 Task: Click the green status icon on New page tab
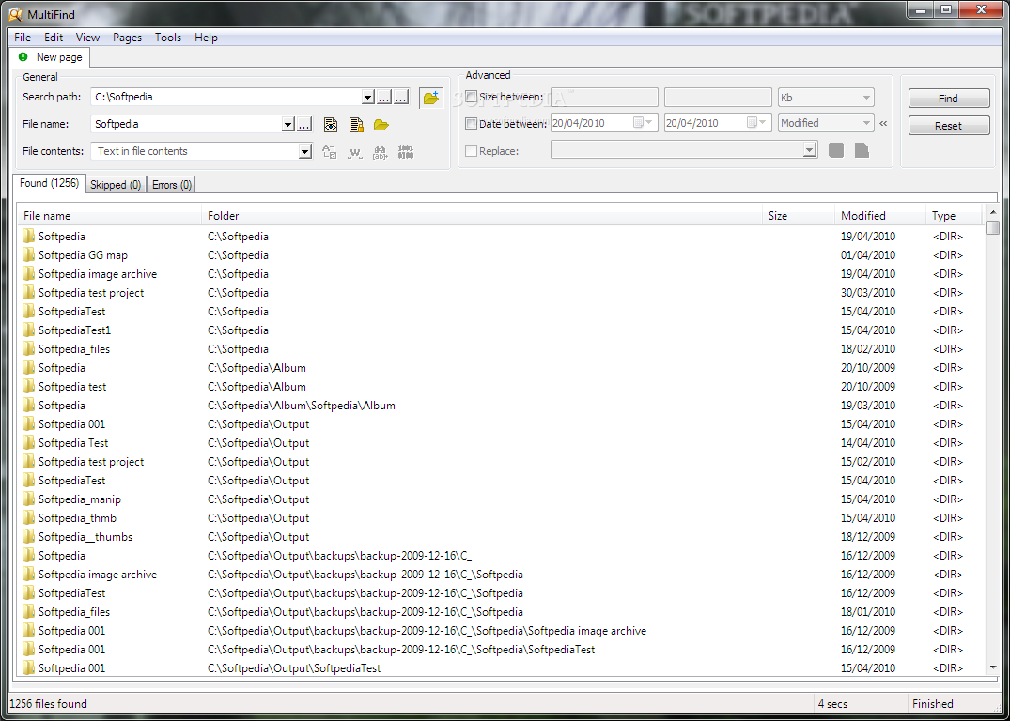point(23,56)
